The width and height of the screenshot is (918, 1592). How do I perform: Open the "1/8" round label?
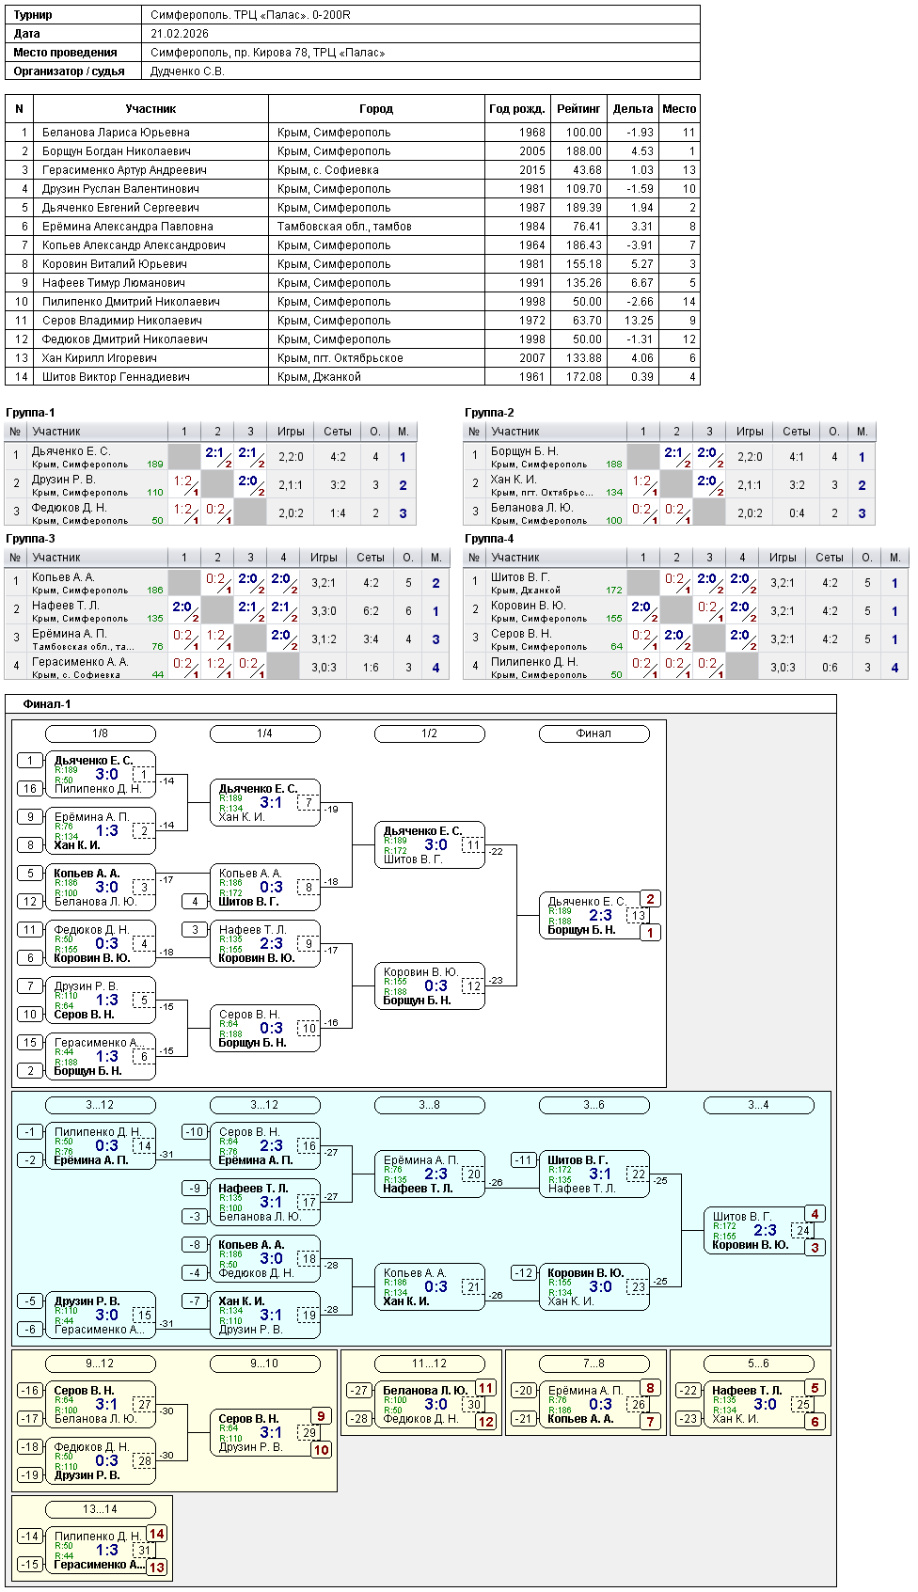pyautogui.click(x=100, y=733)
